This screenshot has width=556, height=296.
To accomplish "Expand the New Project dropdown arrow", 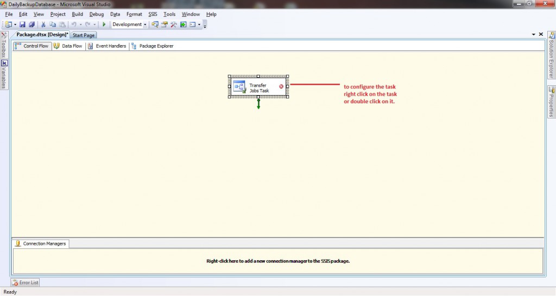I will pos(15,24).
